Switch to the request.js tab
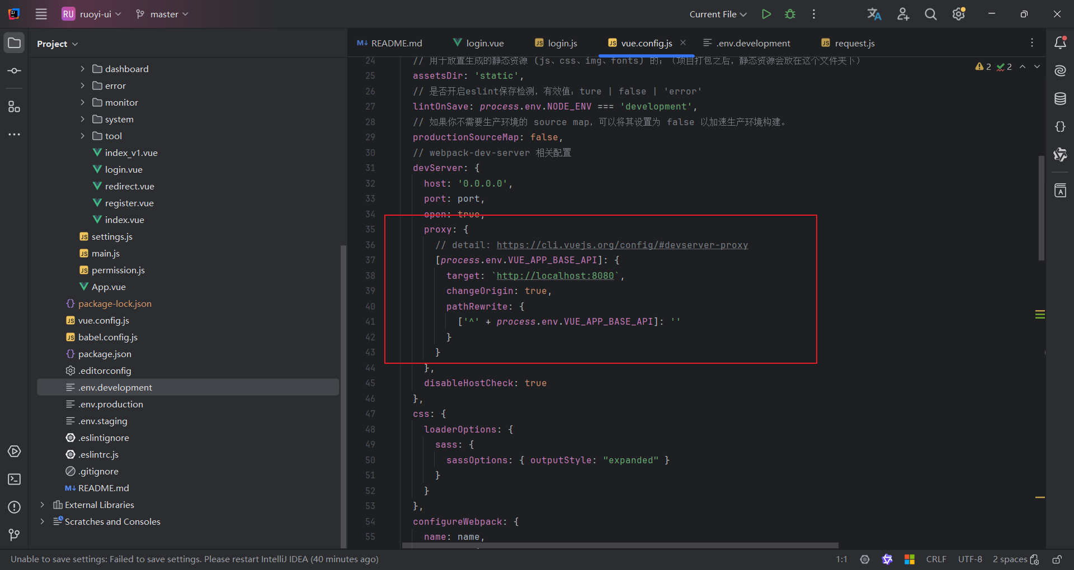Viewport: 1074px width, 570px height. tap(848, 43)
